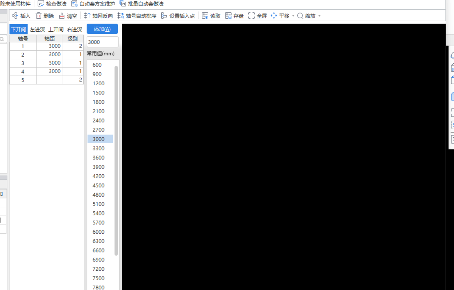Click 轴号自动排序 (auto sort axis numbers)
This screenshot has height=290, width=454.
click(137, 16)
